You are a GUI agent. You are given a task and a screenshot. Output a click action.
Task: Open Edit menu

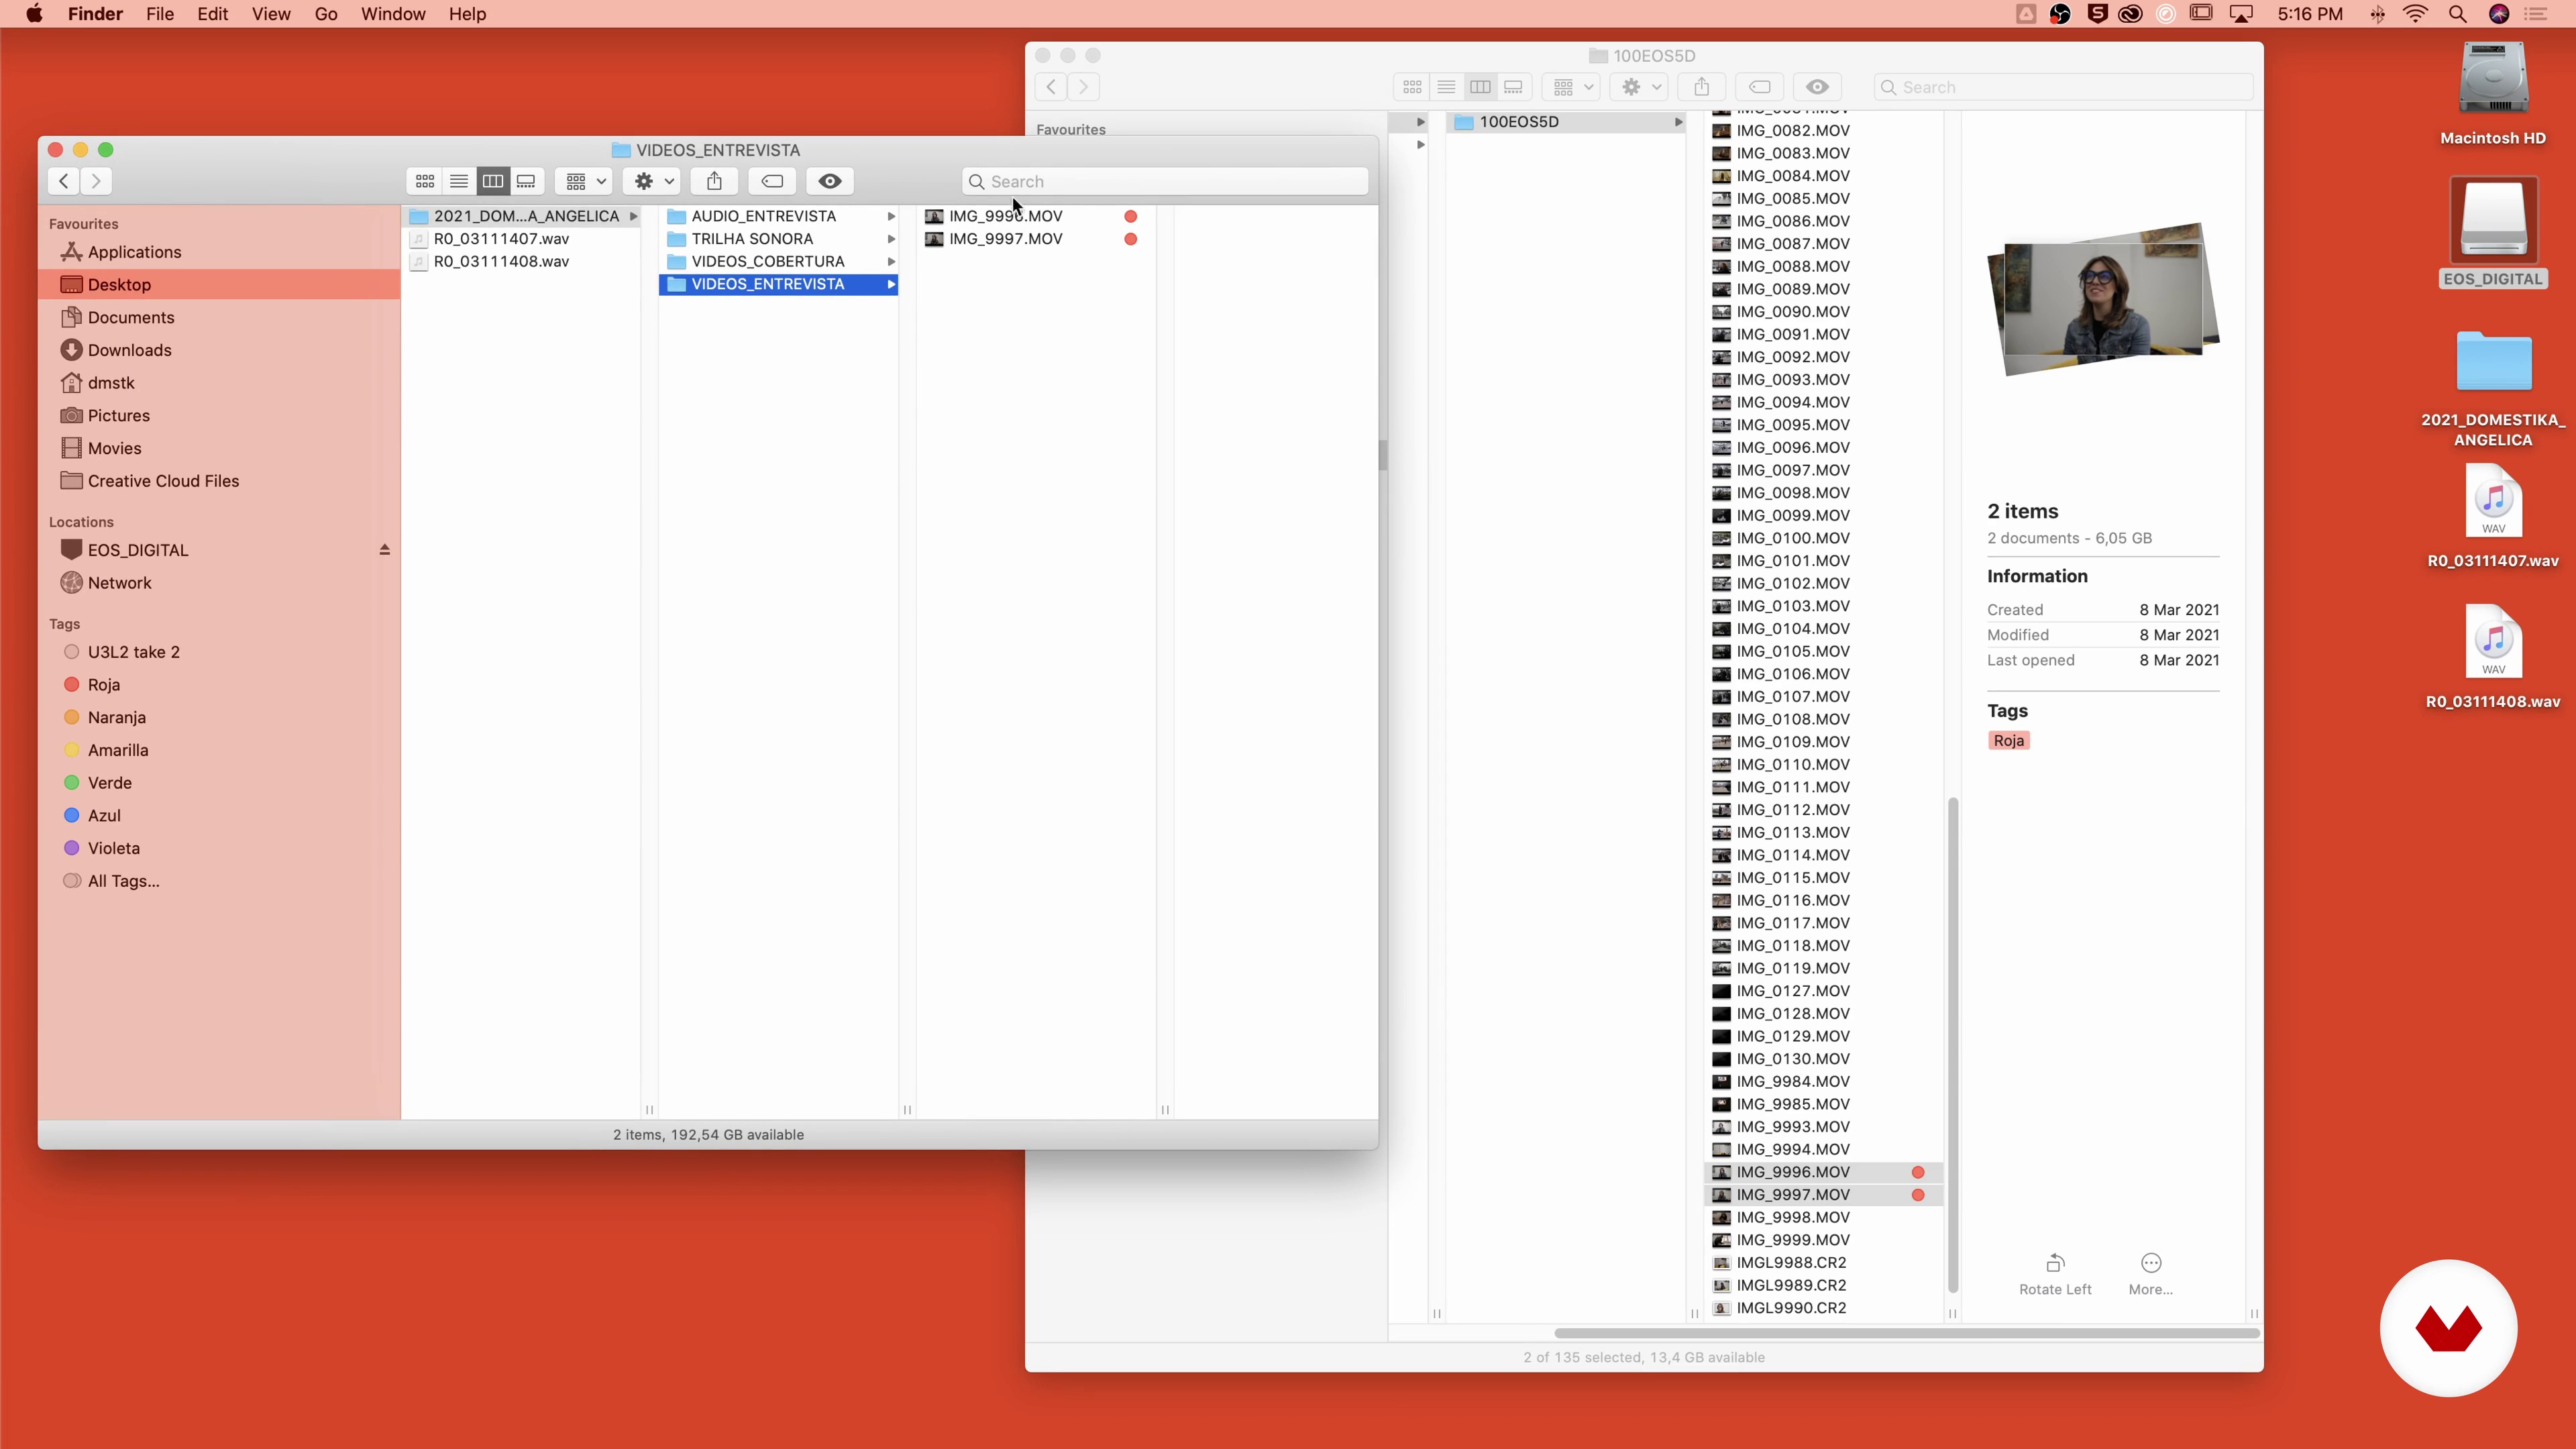(213, 14)
